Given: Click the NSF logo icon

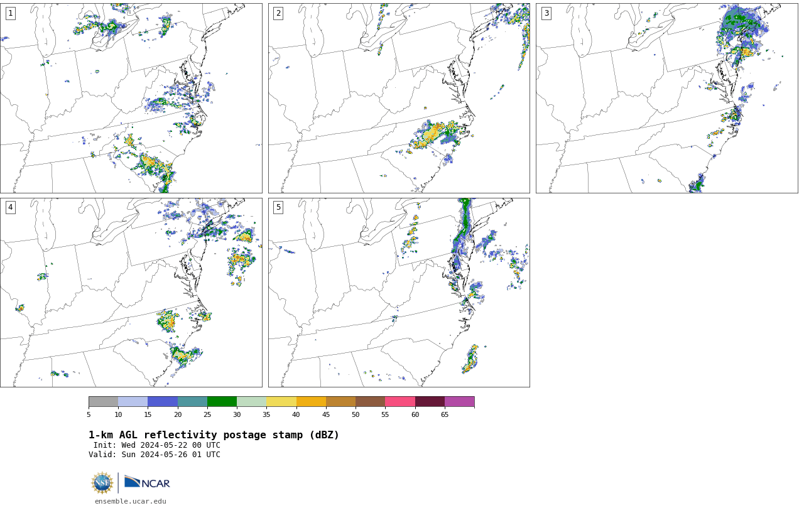Looking at the screenshot, I should [x=102, y=483].
